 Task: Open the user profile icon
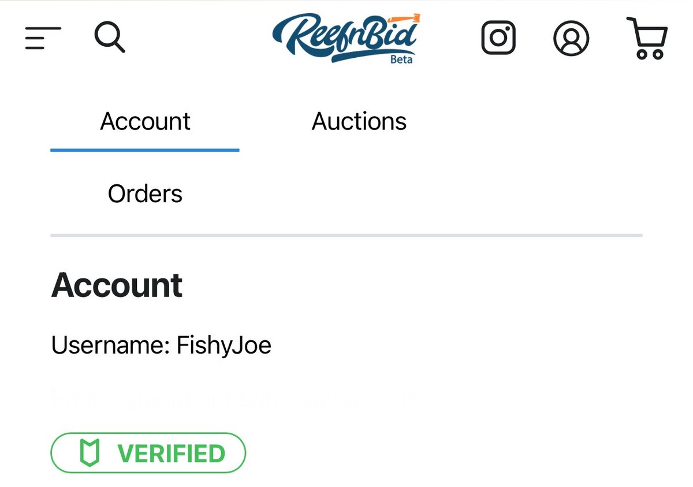click(571, 38)
